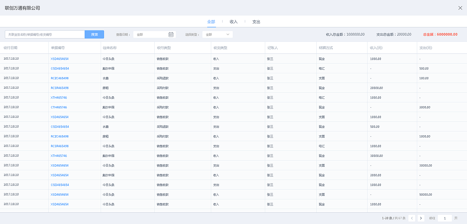Screen dimensions: 467x224
Task: Open CGD4654654 link in 戴尔中国 row
Action: pyautogui.click(x=60, y=68)
